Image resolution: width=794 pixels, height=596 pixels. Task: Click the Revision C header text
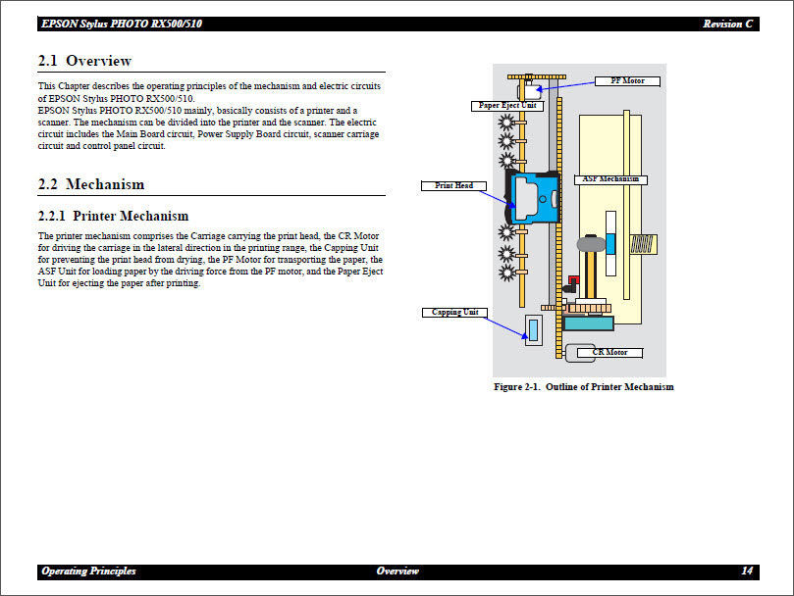click(727, 23)
